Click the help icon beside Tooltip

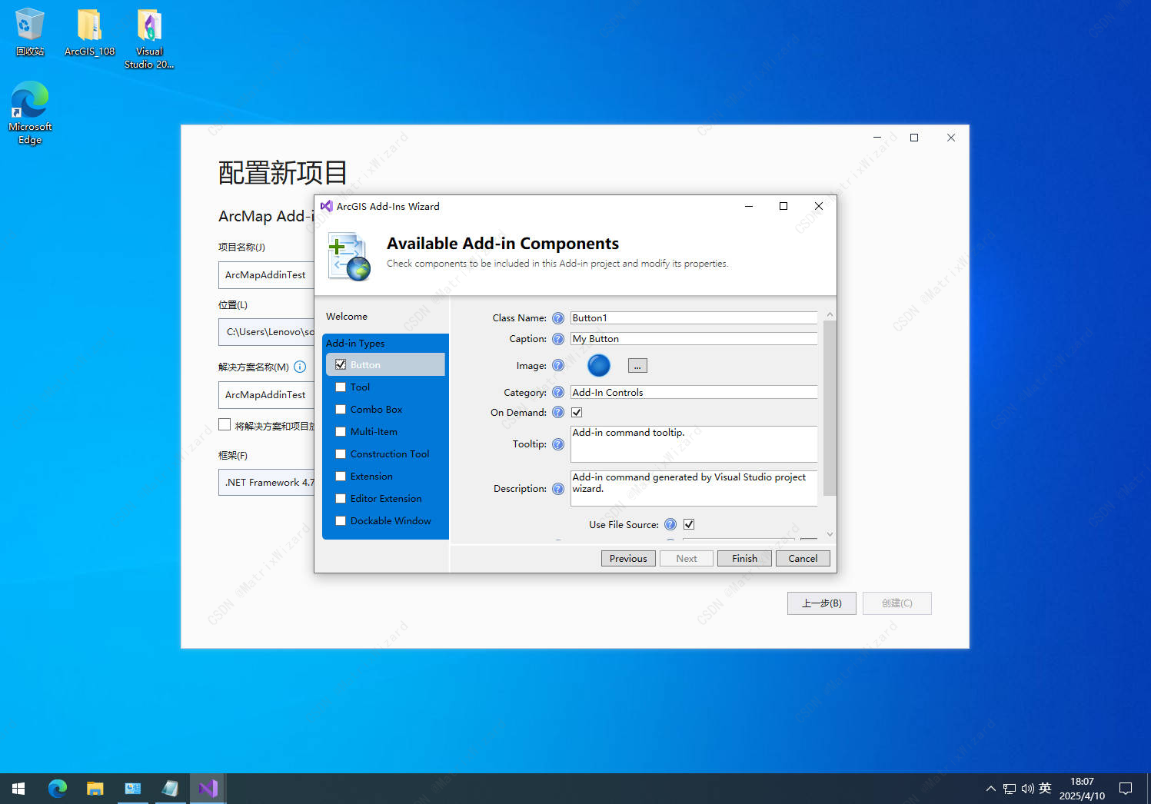pyautogui.click(x=558, y=444)
